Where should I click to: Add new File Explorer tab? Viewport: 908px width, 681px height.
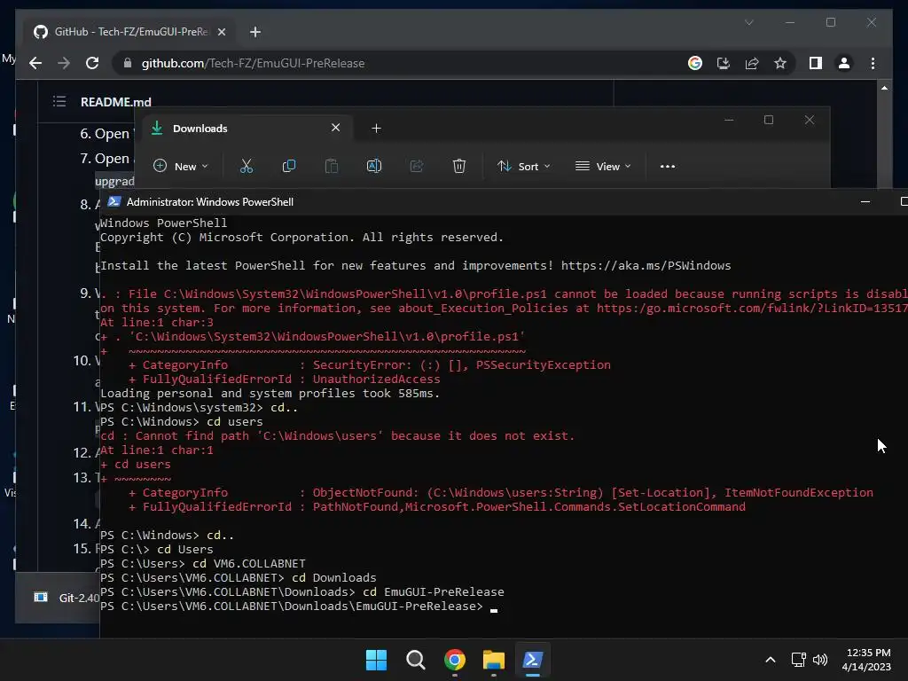[376, 129]
